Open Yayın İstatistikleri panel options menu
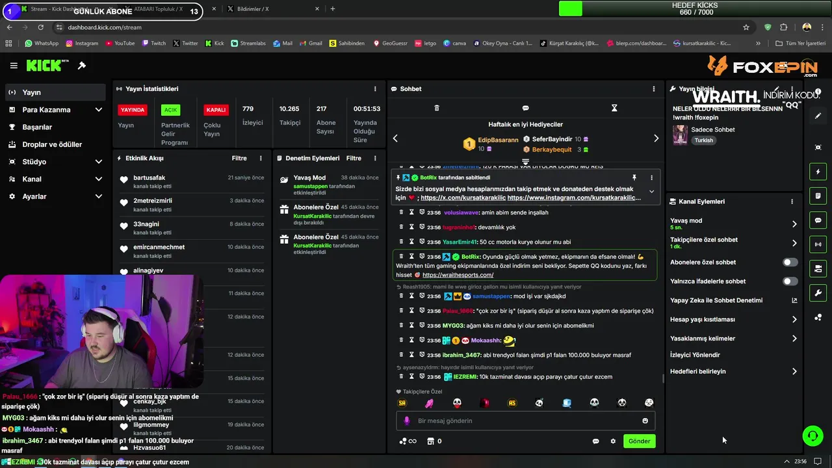Image resolution: width=832 pixels, height=468 pixels. coord(375,89)
